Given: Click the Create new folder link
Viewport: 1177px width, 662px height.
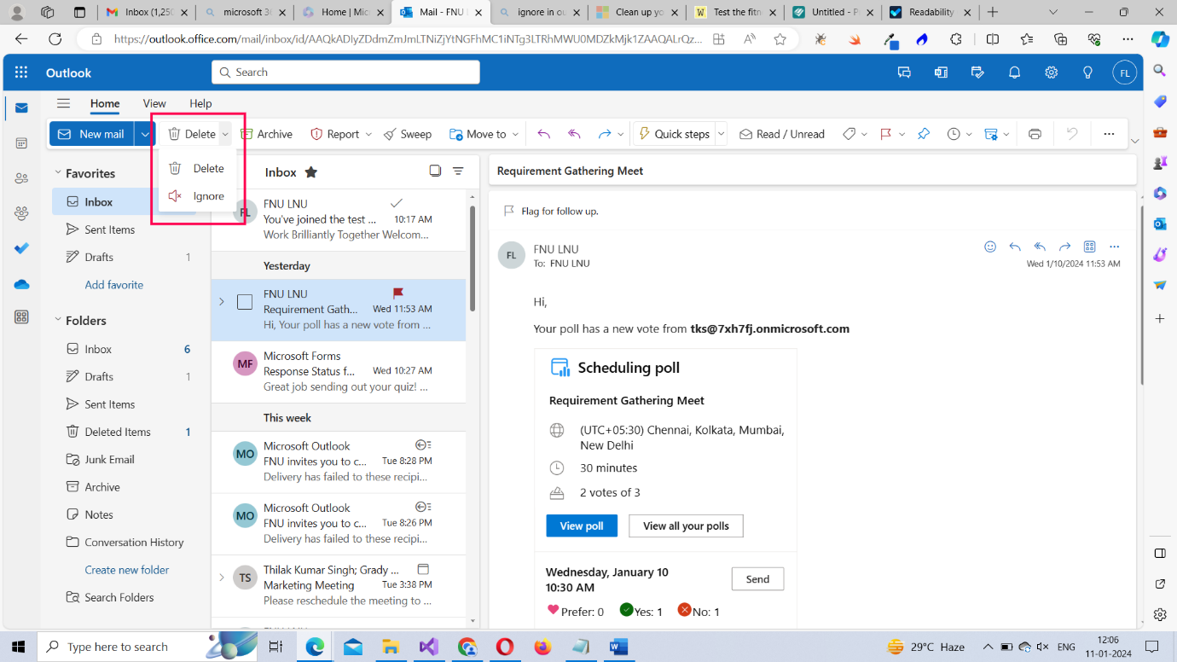Looking at the screenshot, I should pos(126,570).
